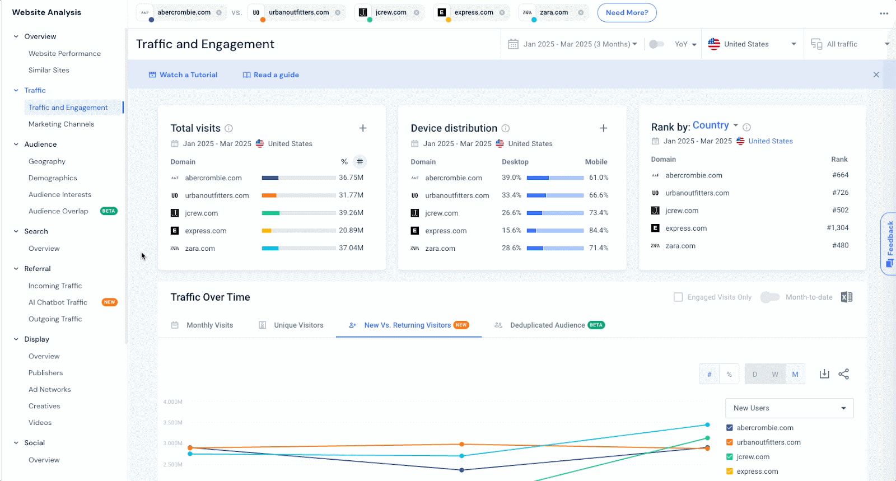Click the Feedback side tab
The height and width of the screenshot is (481, 896).
889,244
